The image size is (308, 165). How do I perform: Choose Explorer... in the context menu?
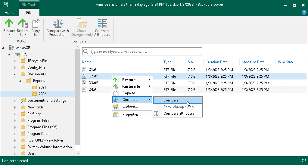pos(132,107)
